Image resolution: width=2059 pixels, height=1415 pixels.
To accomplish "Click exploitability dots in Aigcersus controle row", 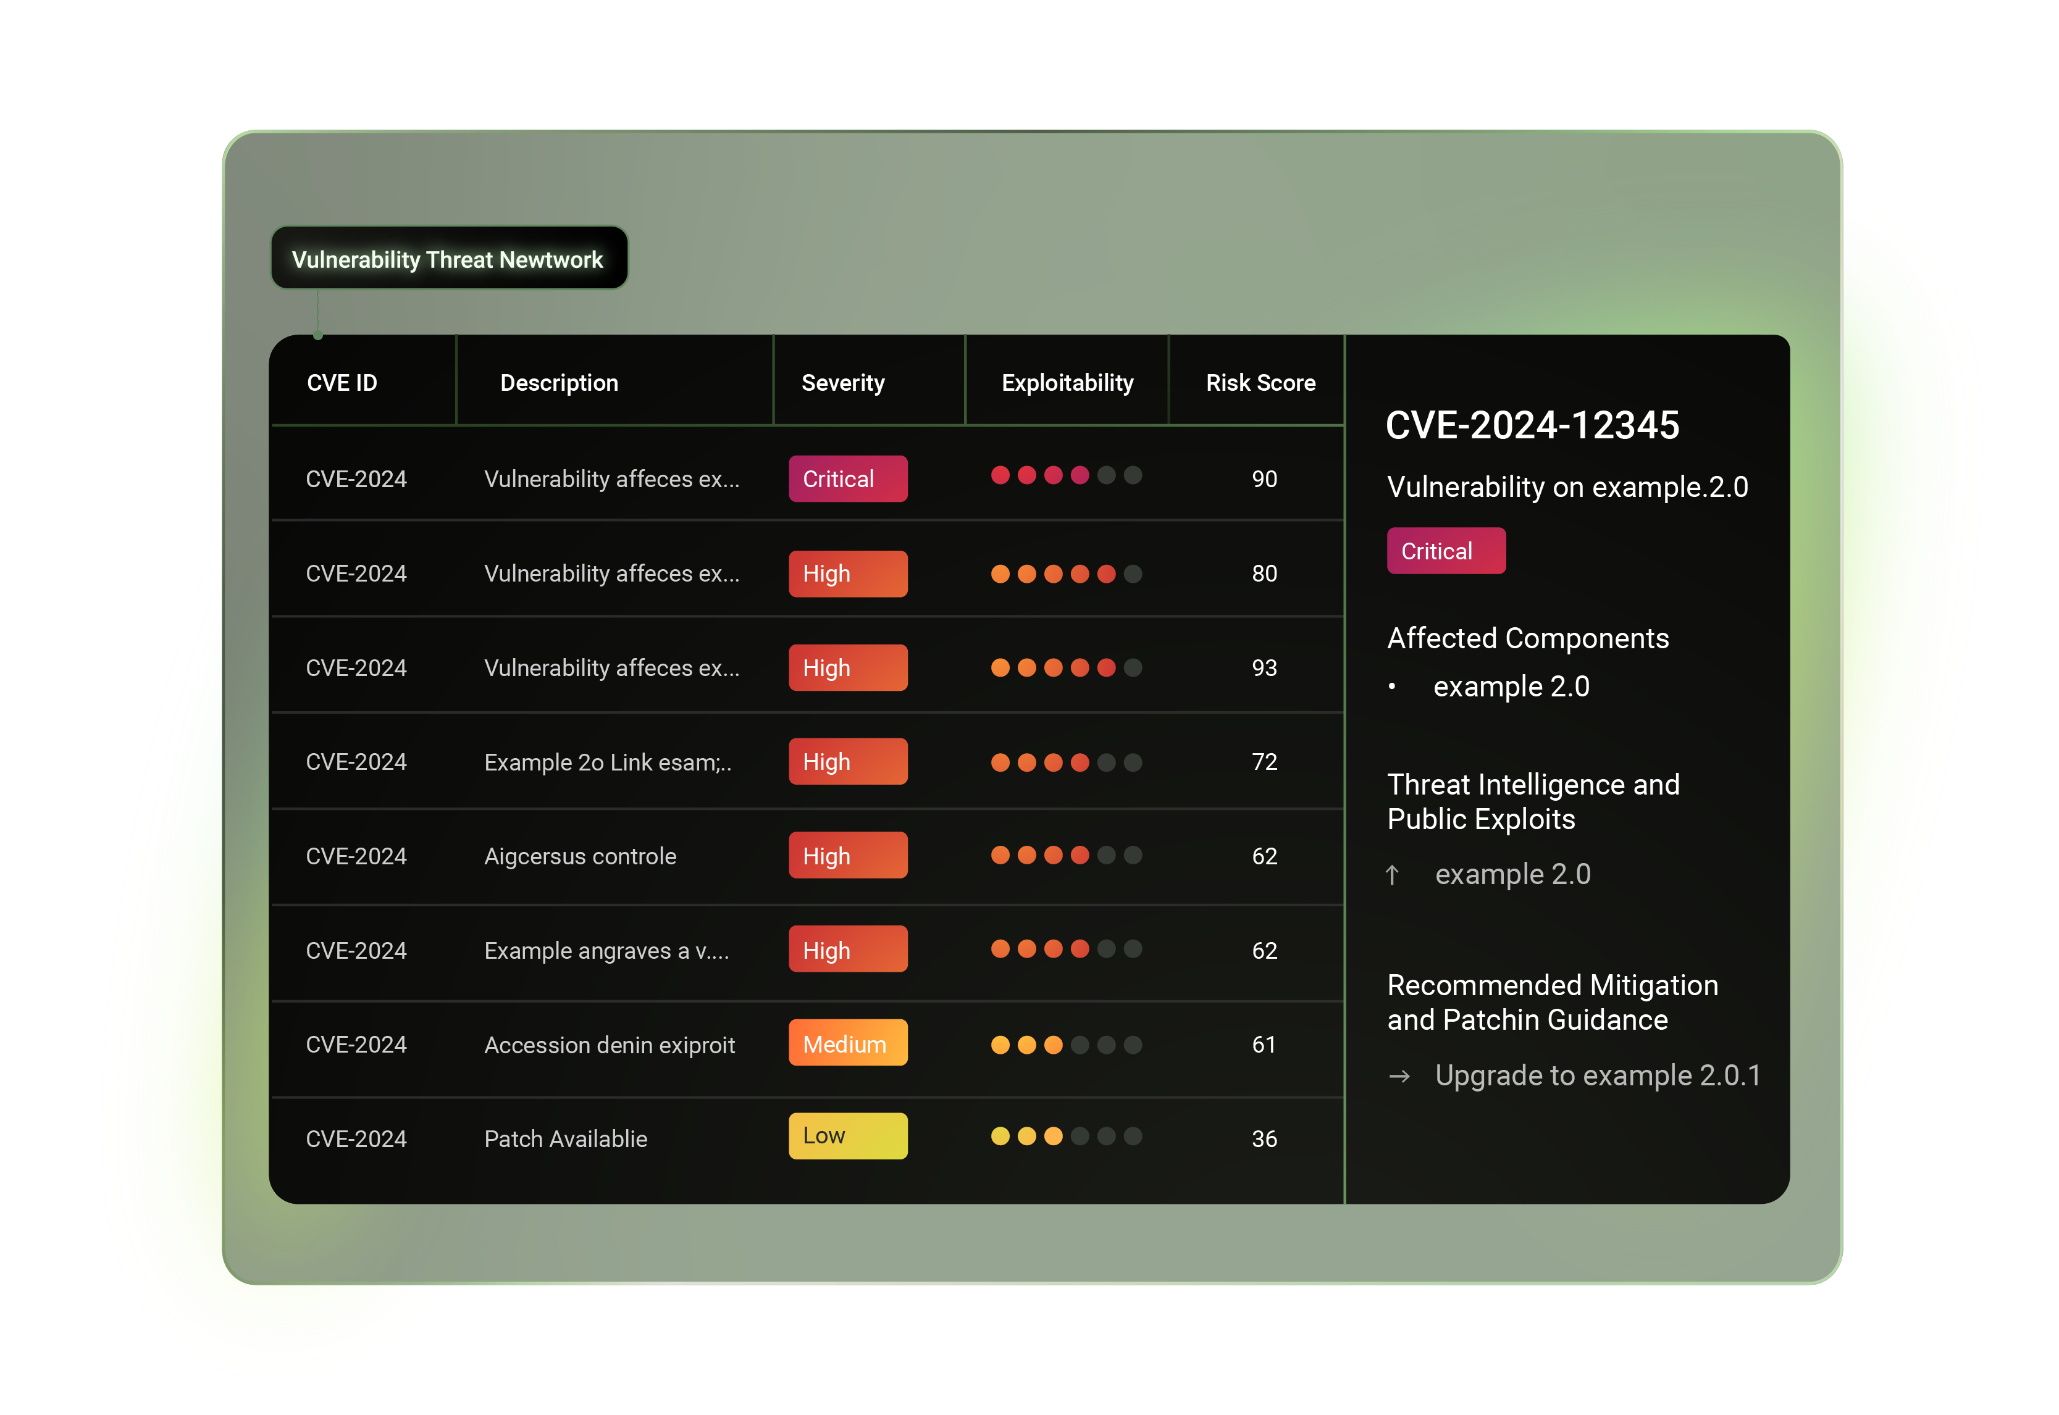I will click(x=1066, y=854).
